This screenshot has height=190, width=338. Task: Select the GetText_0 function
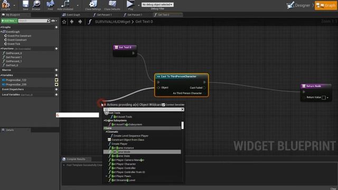coord(12,65)
